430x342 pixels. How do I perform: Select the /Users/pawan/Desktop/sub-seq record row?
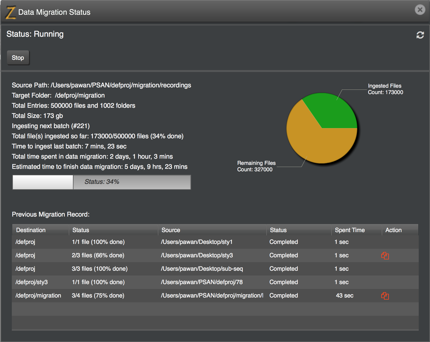215,269
